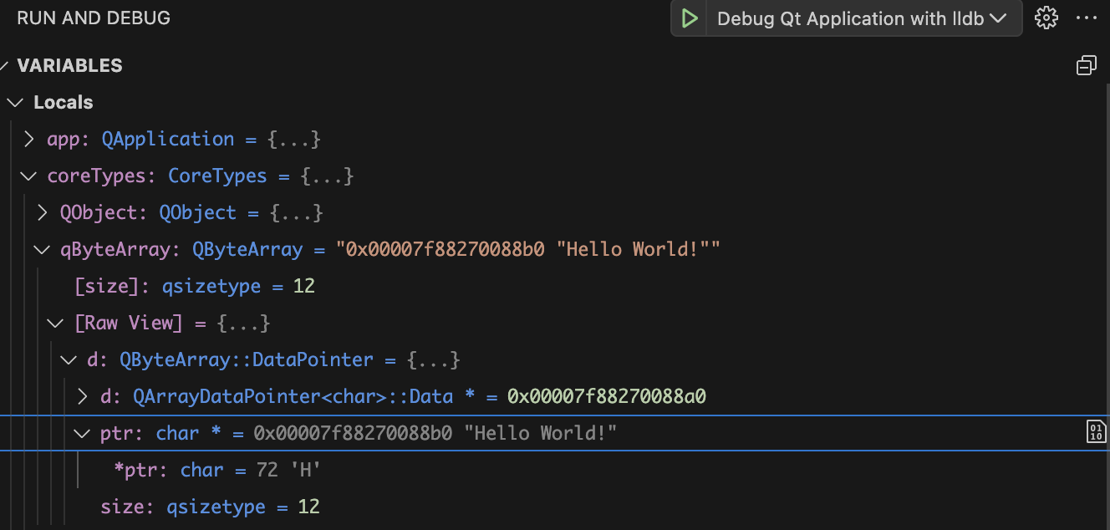Open launch.json via gear icon

point(1046,18)
